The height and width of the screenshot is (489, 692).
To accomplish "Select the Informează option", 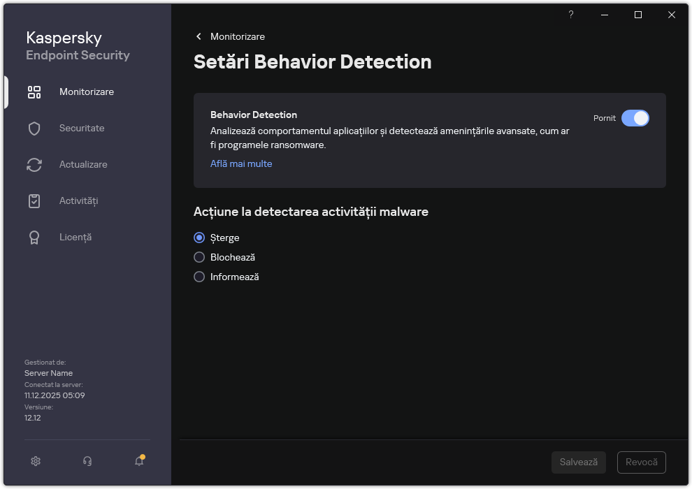I will click(x=199, y=277).
